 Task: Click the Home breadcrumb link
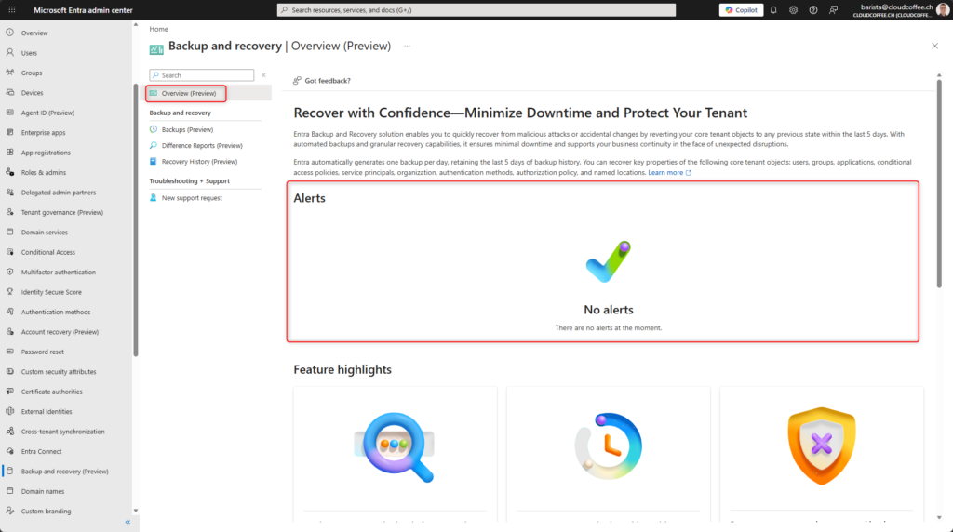coord(158,29)
